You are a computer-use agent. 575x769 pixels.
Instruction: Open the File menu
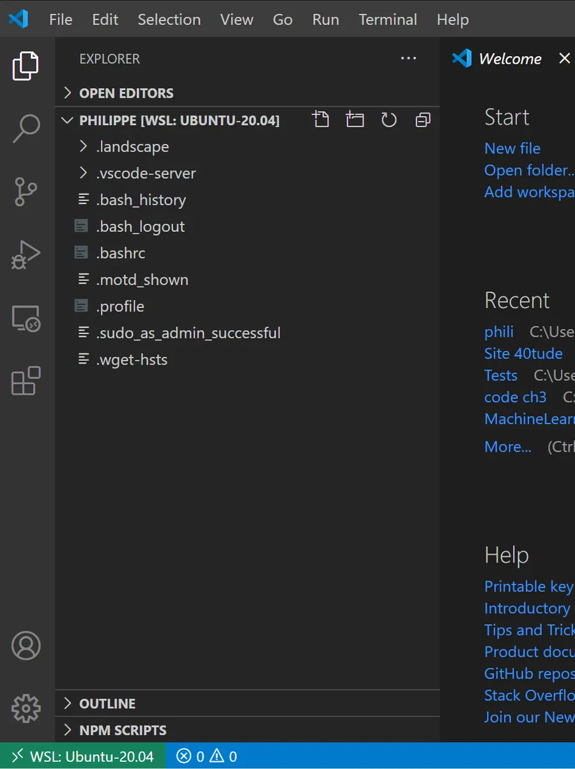(x=61, y=20)
